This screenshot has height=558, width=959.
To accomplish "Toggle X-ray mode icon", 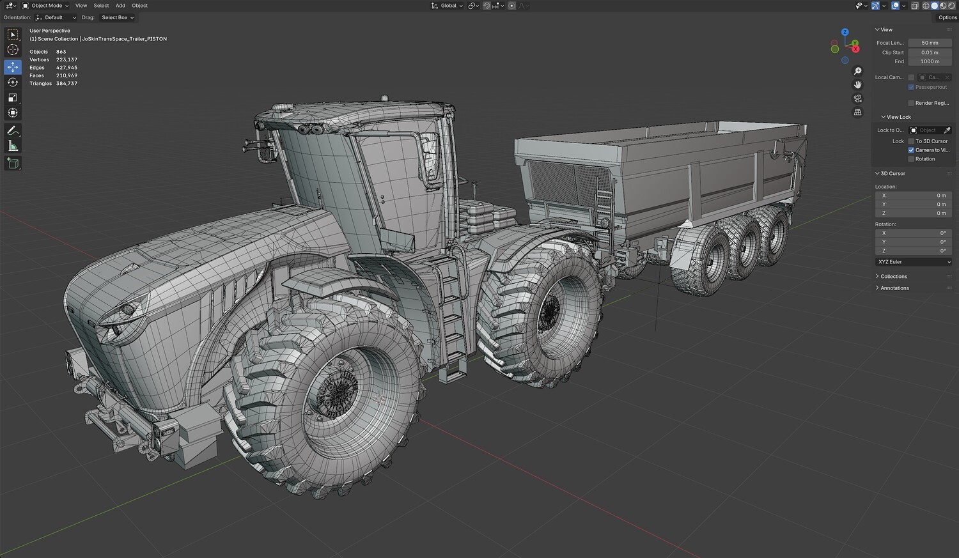I will point(915,6).
